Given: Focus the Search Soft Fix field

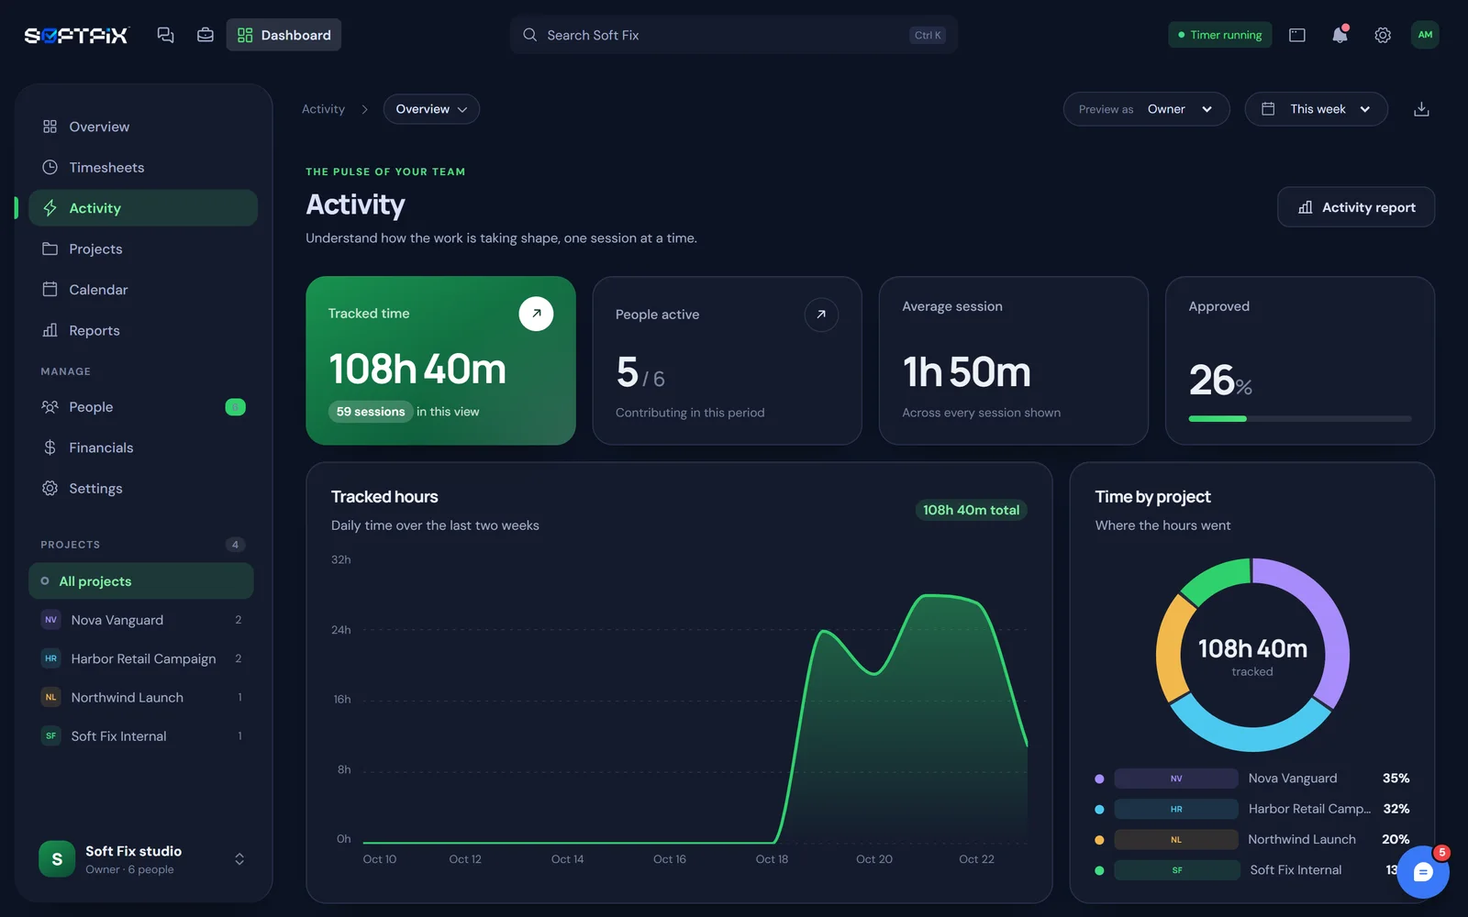Looking at the screenshot, I should (x=734, y=35).
